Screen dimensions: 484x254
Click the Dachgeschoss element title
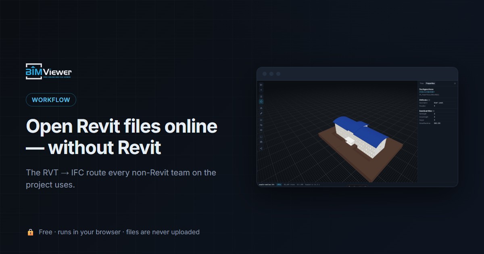point(426,89)
